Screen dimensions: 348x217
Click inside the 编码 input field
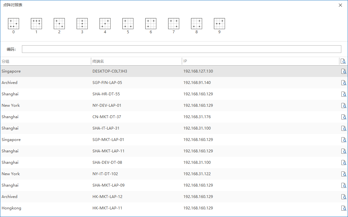181,49
